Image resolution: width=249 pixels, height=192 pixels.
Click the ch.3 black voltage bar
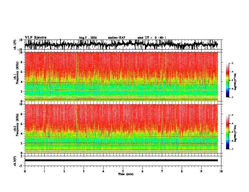point(121,160)
